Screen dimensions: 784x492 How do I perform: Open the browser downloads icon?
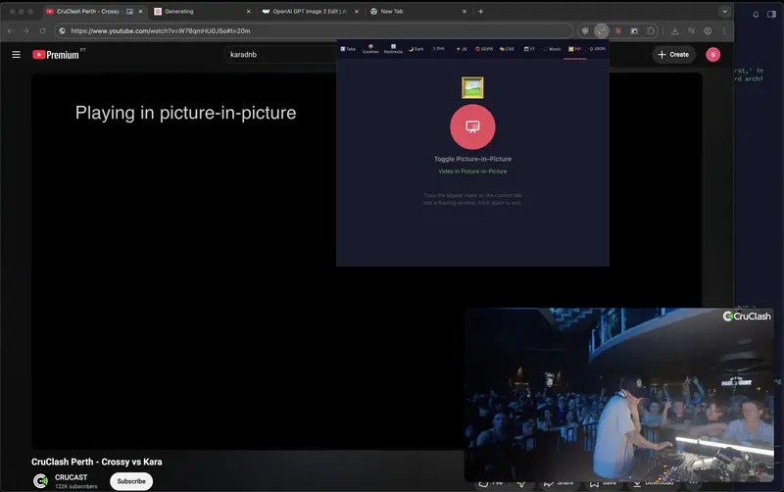[x=675, y=31]
